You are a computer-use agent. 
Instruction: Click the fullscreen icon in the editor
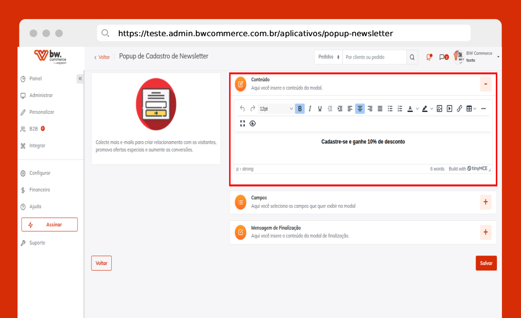click(x=243, y=123)
